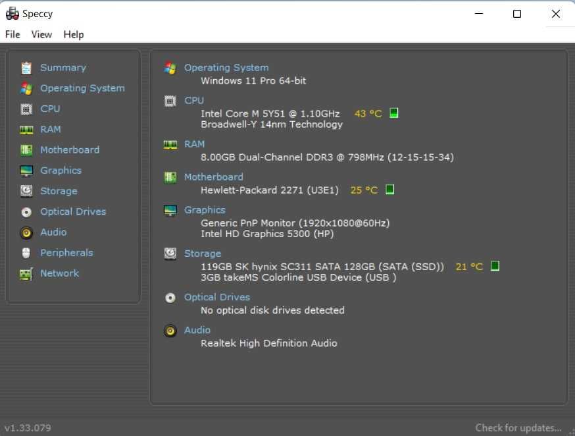Select Network in the sidebar
This screenshot has height=436, width=575.
tap(59, 273)
